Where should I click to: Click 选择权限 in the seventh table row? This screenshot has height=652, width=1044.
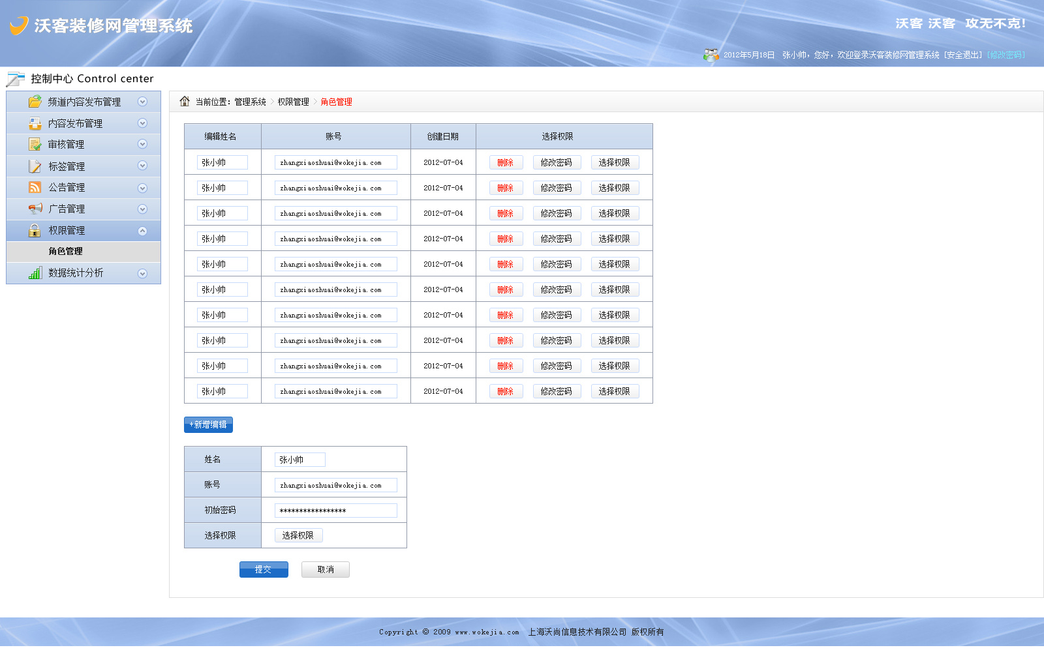[615, 315]
